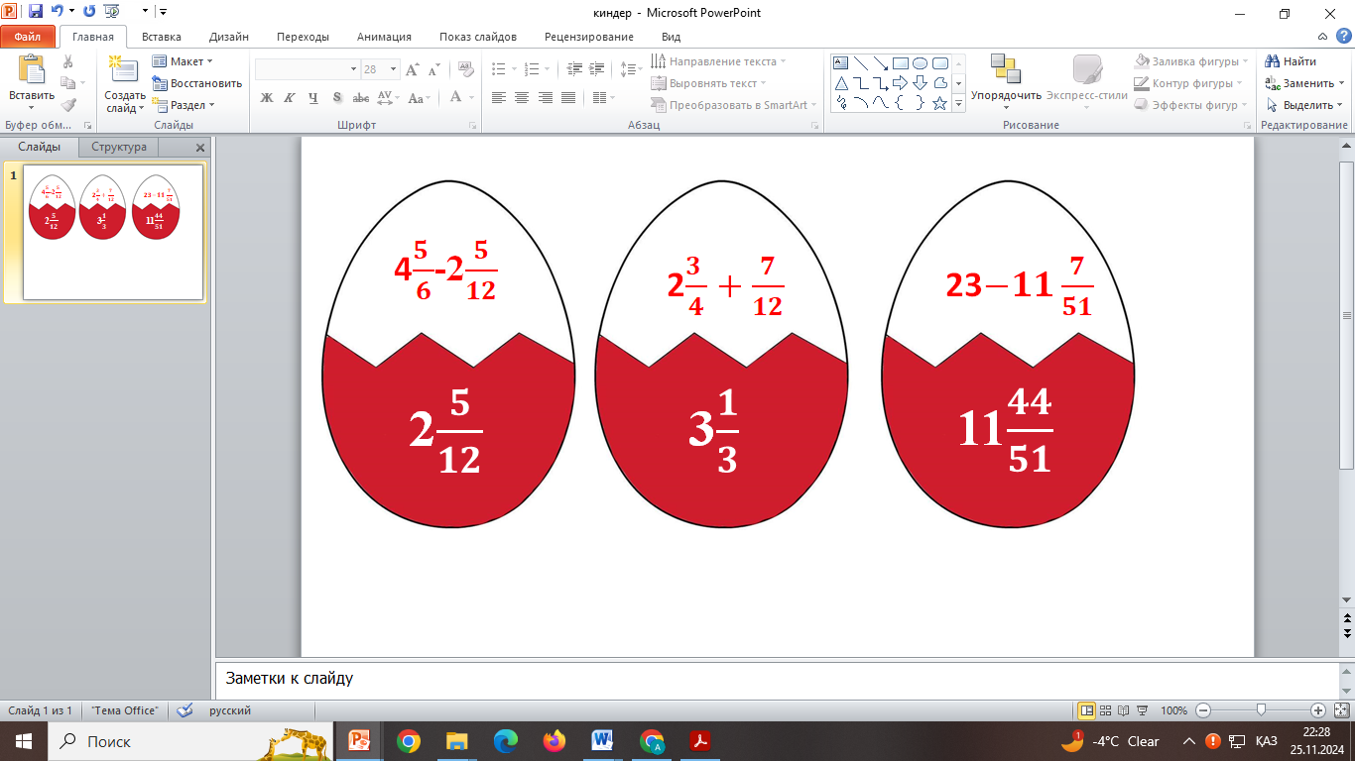This screenshot has height=761, width=1355.
Task: Apply the Format Painter brush
Action: coord(67,105)
